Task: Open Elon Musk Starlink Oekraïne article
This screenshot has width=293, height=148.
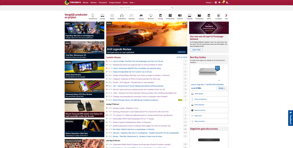Action: click(x=133, y=129)
